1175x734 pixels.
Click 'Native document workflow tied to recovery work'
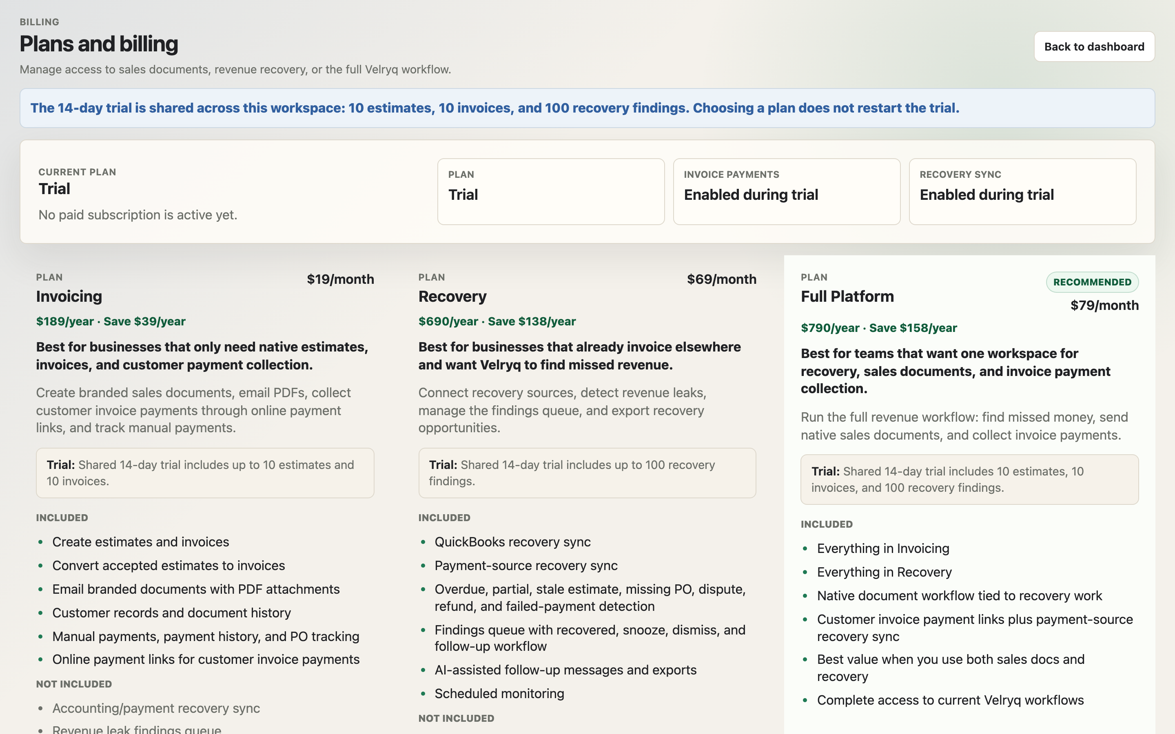click(960, 596)
